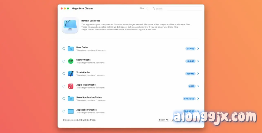
Task: Click the Magic Disk Cleaner app icon
Action: (x=70, y=25)
